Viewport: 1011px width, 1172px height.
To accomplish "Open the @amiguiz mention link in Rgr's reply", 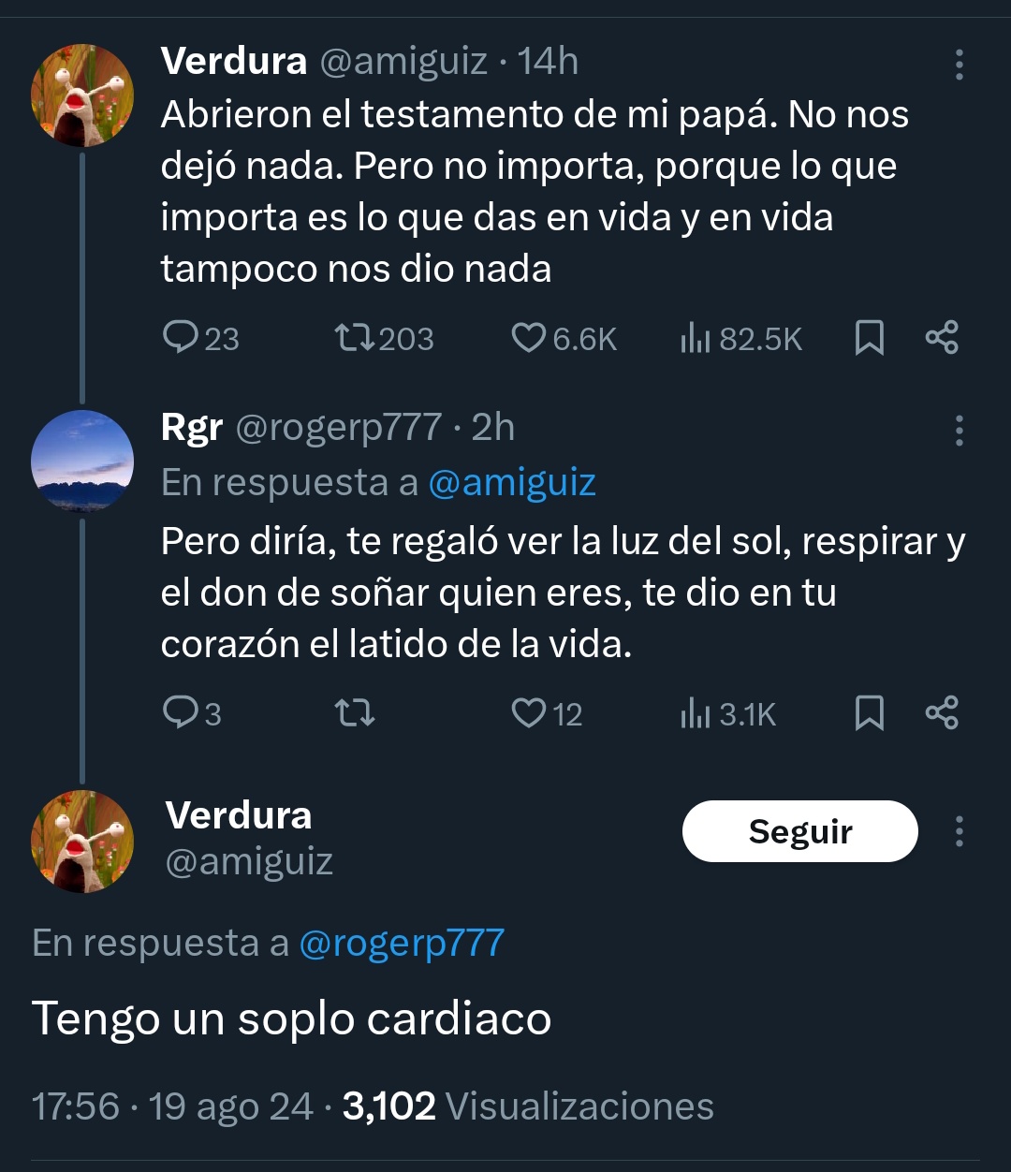I will point(512,483).
